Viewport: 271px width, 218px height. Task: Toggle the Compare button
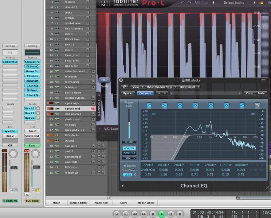145,93
